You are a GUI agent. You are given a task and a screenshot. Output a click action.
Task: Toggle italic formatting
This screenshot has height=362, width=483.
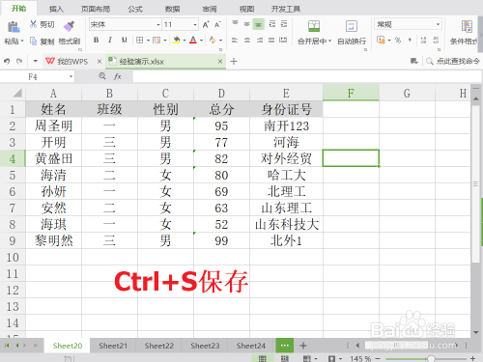[x=110, y=41]
